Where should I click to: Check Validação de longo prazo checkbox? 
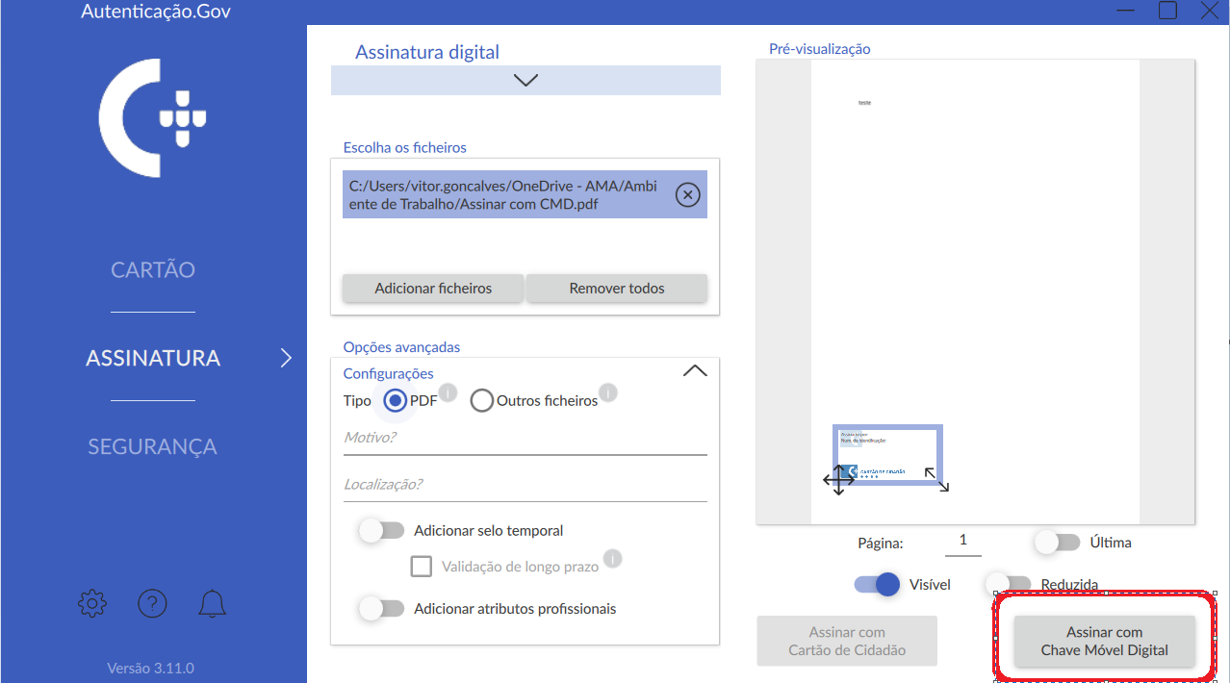pos(421,567)
